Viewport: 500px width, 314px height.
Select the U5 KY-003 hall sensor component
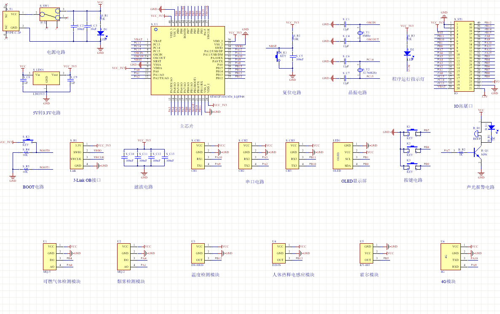(x=366, y=253)
